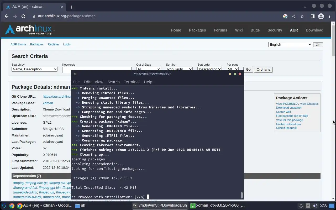Open a new browser tab with plus icon
The width and height of the screenshot is (336, 210).
point(72,7)
